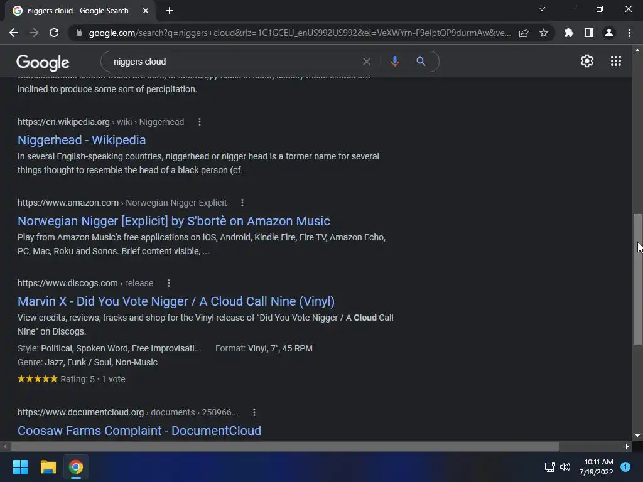This screenshot has width=643, height=482.
Task: Go back to the previous page
Action: pos(14,33)
